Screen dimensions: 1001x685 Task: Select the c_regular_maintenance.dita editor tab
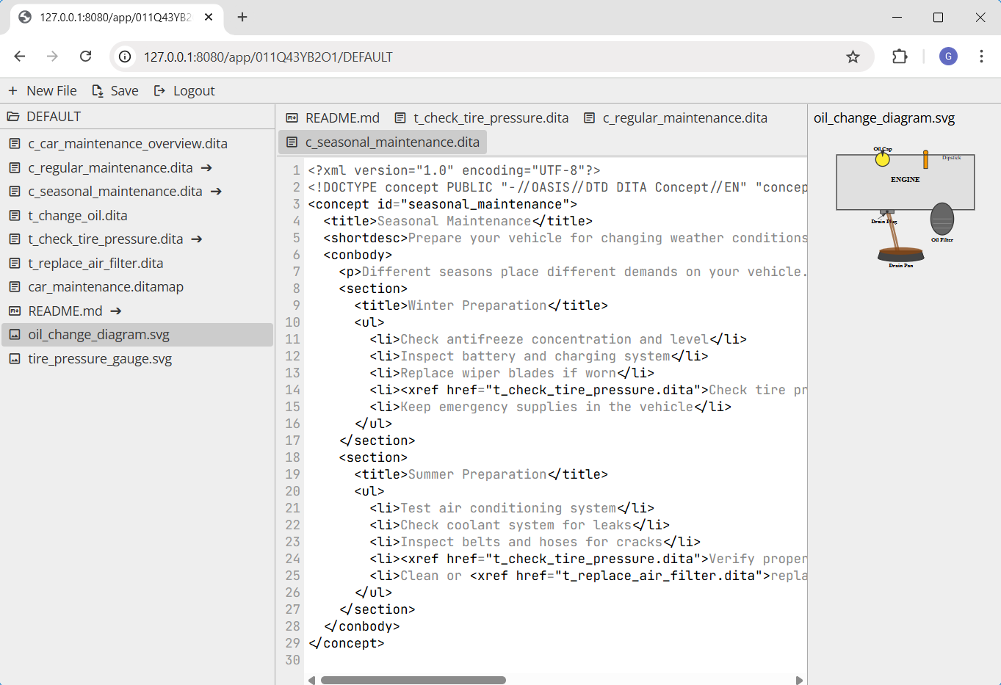[676, 118]
